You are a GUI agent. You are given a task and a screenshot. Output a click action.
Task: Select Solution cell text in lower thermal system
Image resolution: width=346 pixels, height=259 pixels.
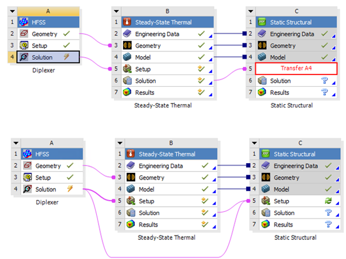point(149,213)
